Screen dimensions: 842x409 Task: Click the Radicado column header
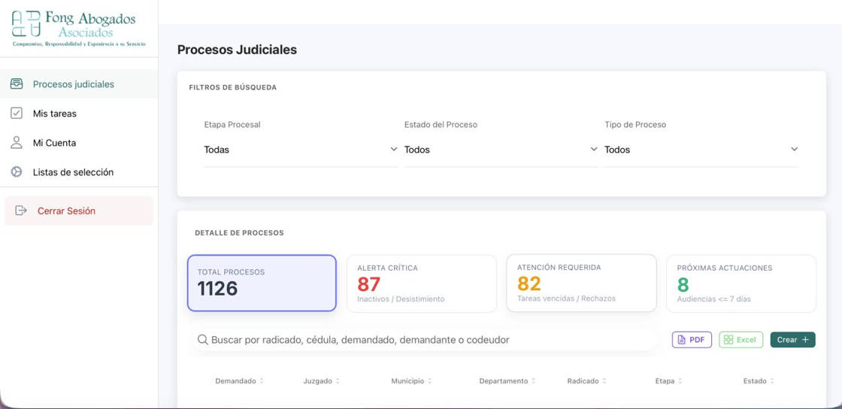pos(583,380)
